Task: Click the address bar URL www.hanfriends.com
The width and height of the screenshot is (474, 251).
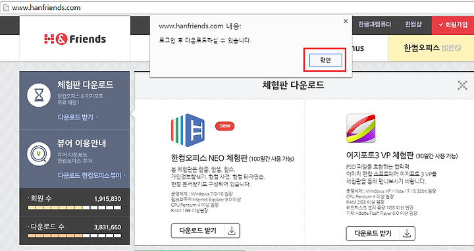Action: tap(46, 7)
